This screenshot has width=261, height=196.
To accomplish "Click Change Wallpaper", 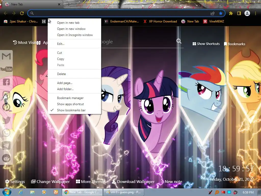I will (x=50, y=181).
